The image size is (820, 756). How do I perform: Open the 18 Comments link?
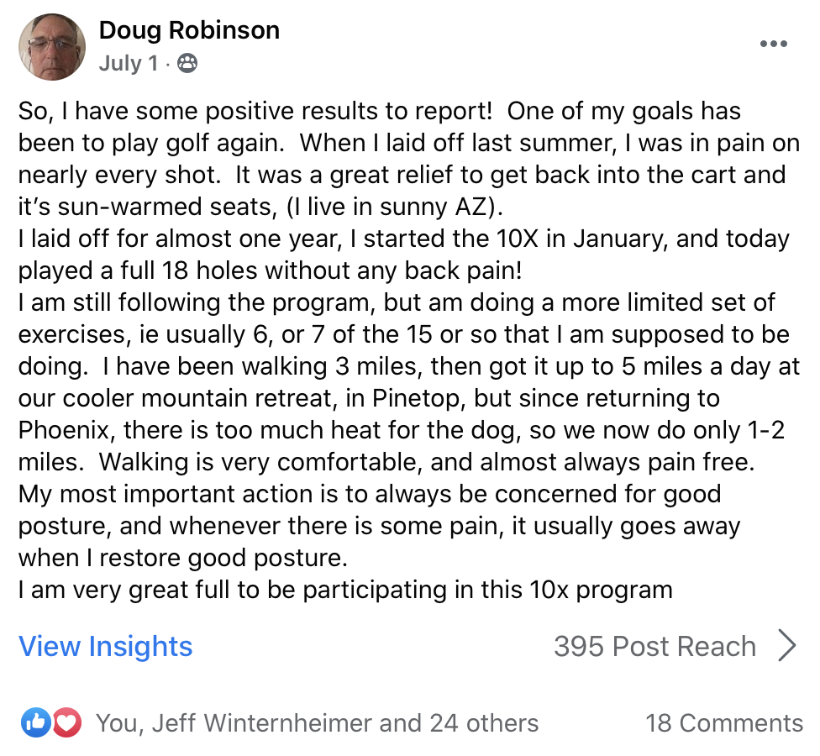pos(724,723)
